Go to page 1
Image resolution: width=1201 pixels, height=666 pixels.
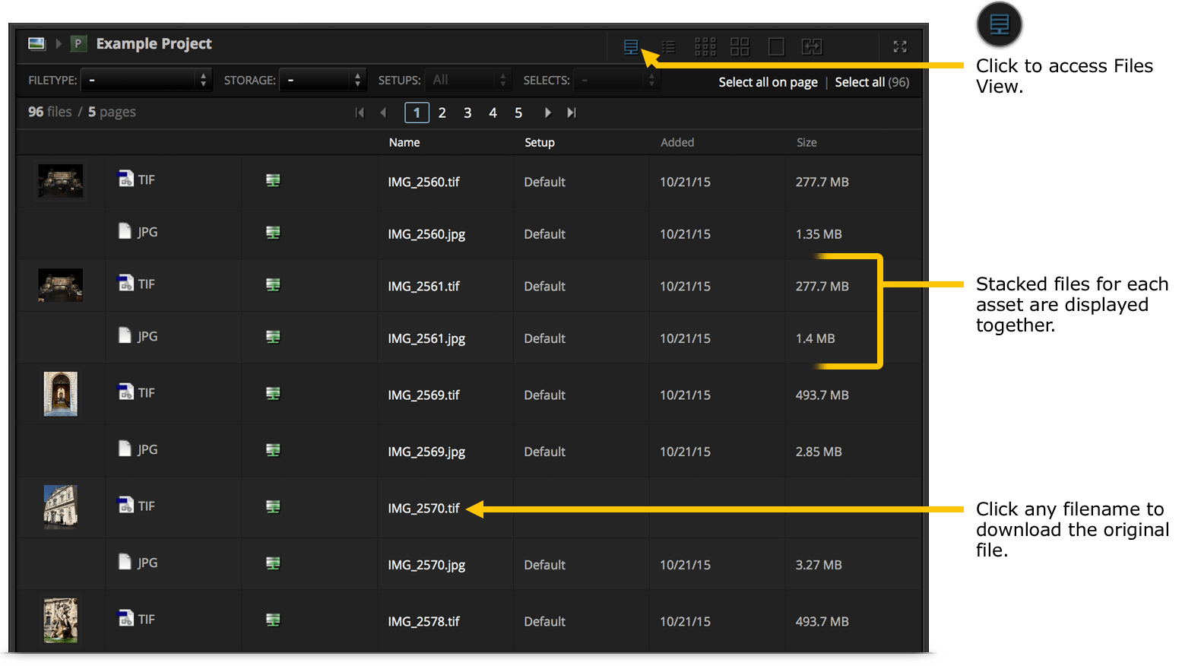(x=417, y=113)
